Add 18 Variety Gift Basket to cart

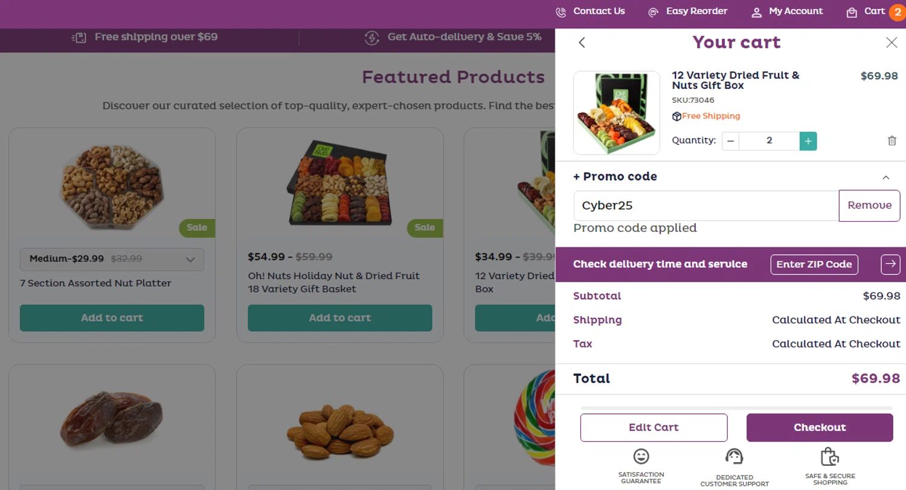point(339,318)
